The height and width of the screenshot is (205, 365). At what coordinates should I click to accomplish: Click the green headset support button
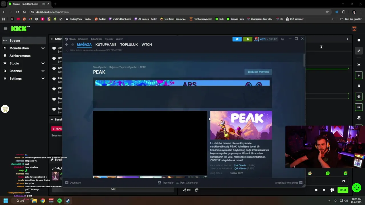coord(356,188)
